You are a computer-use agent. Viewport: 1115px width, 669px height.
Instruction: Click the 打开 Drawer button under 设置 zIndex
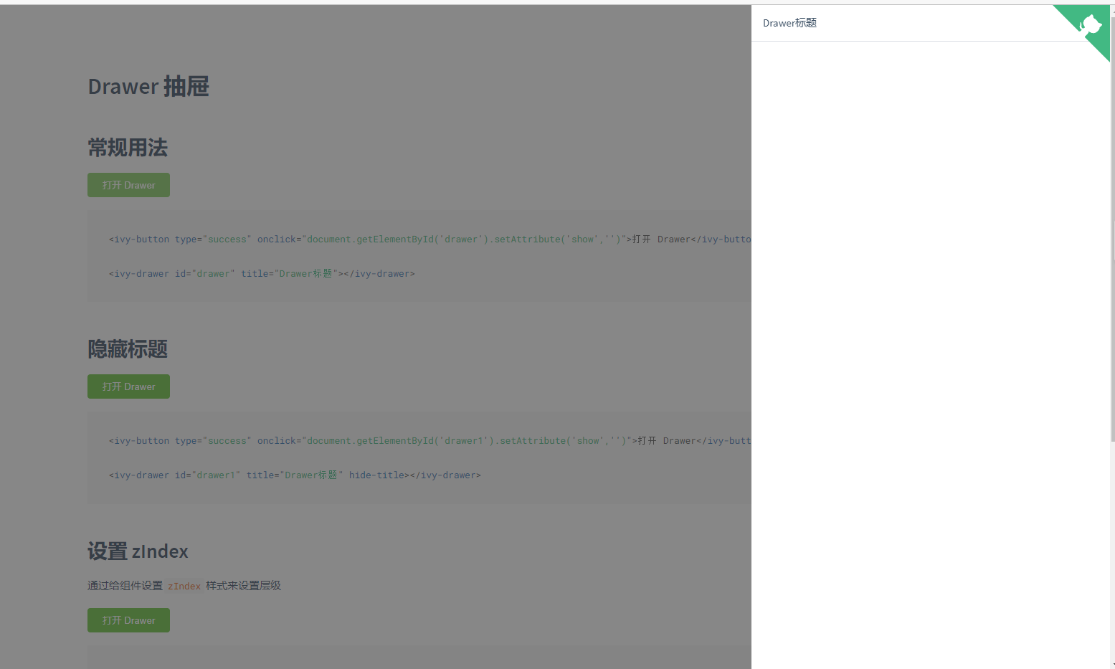coord(128,620)
